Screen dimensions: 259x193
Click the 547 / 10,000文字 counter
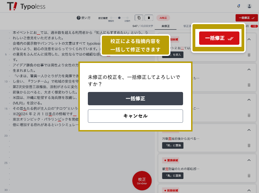143,26
